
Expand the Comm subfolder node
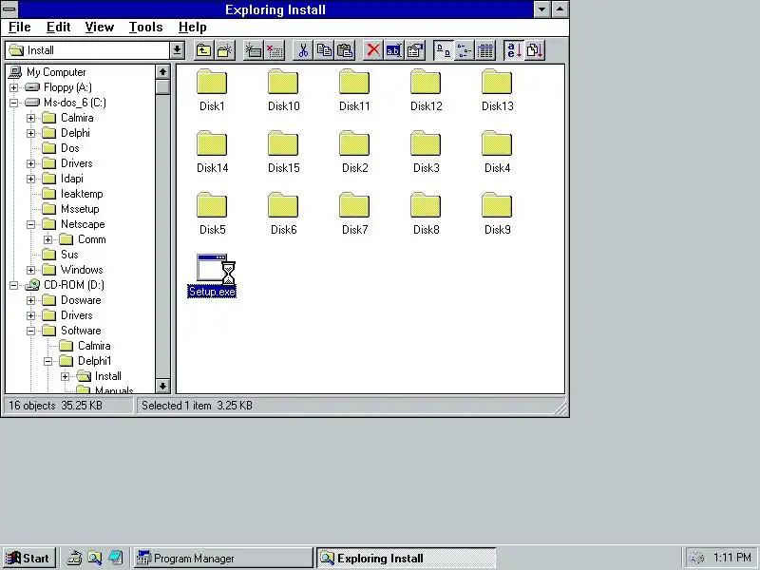pyautogui.click(x=48, y=239)
